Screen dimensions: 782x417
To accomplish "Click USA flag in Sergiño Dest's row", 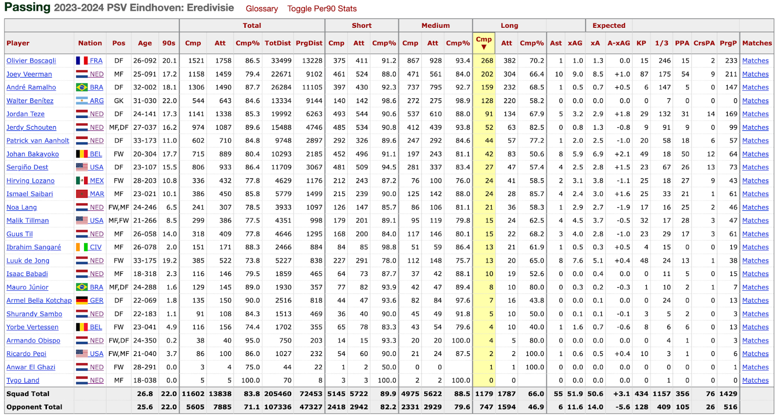I will 82,167.
